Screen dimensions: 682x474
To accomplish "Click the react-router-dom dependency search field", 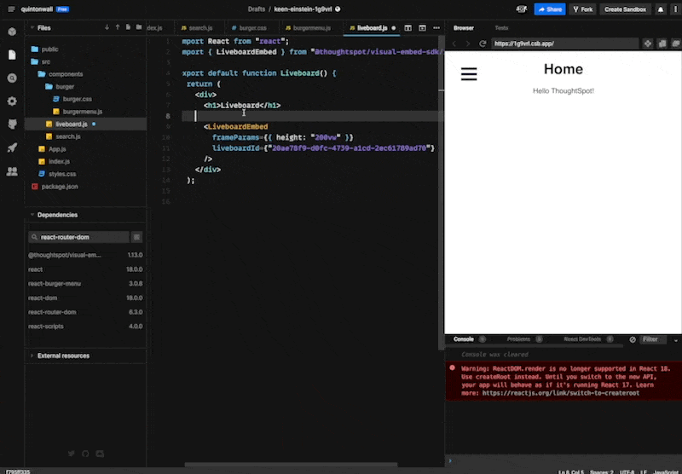I will [78, 237].
